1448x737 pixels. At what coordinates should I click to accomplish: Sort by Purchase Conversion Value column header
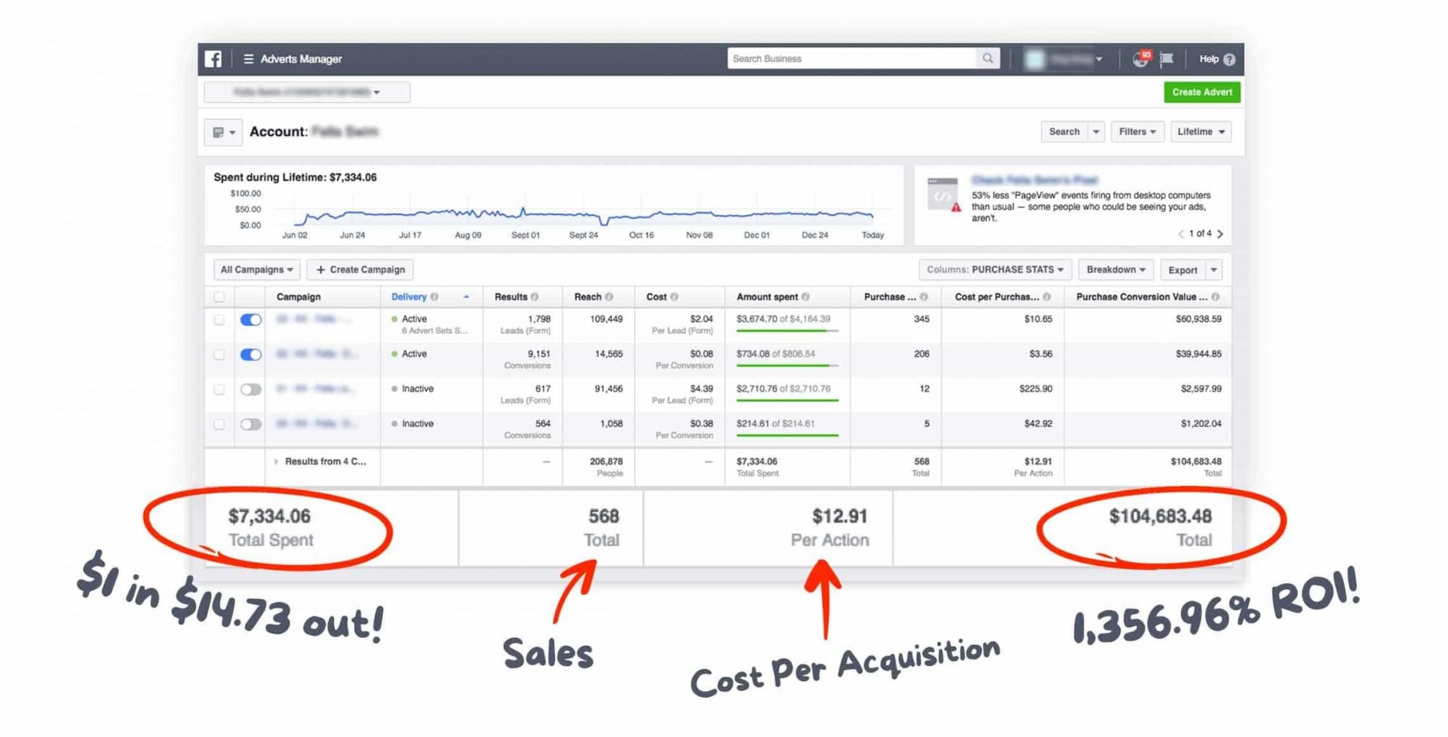click(1141, 297)
